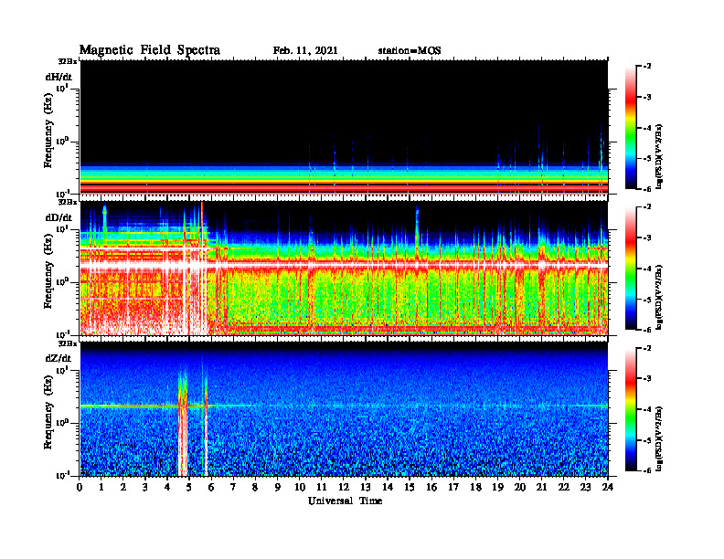The height and width of the screenshot is (559, 724).
Task: Click hour 0 on the Universal Time axis
Action: (80, 487)
